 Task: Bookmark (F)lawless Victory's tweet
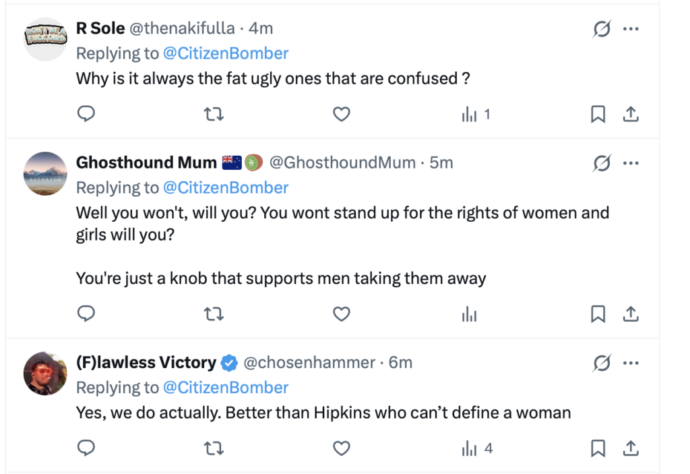click(x=598, y=448)
